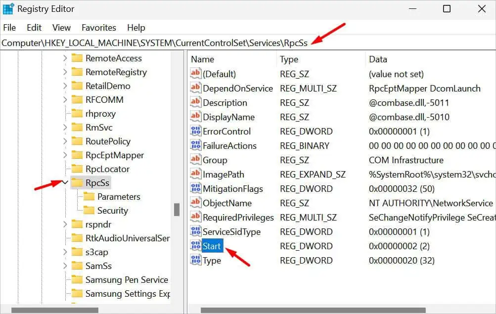
Task: Expand the RemoteAccess key
Action: [x=65, y=58]
